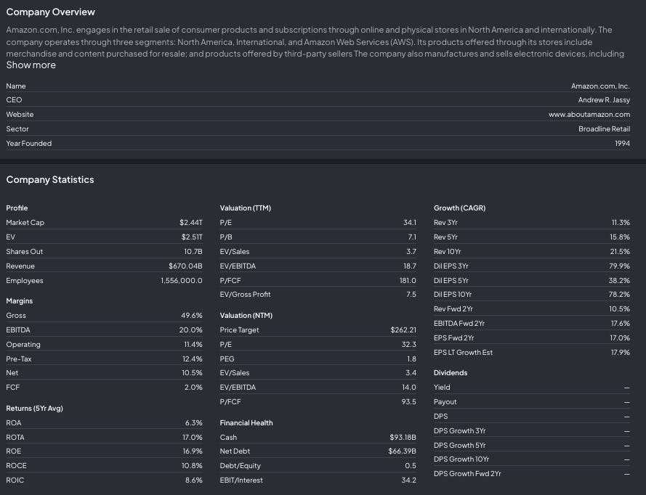Image resolution: width=646 pixels, height=495 pixels.
Task: Click the Dividends section heading
Action: 451,373
